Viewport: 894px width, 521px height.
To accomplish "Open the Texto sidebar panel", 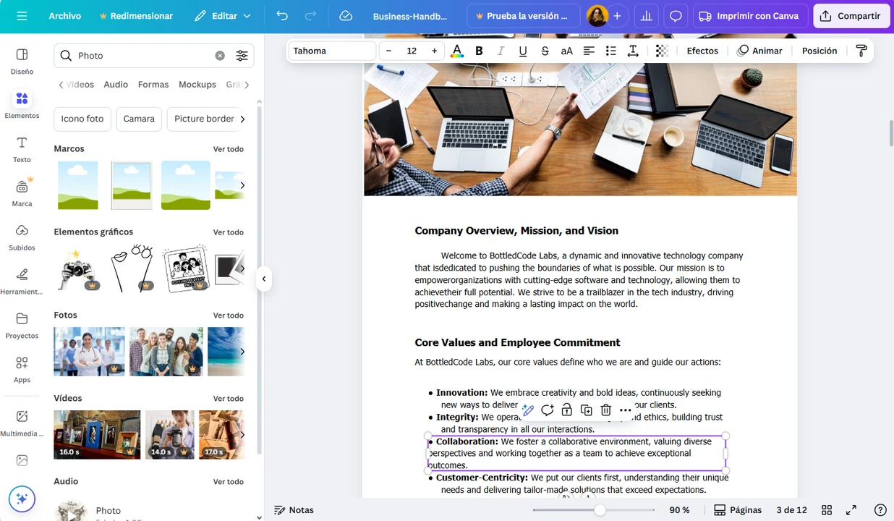I will (x=22, y=149).
